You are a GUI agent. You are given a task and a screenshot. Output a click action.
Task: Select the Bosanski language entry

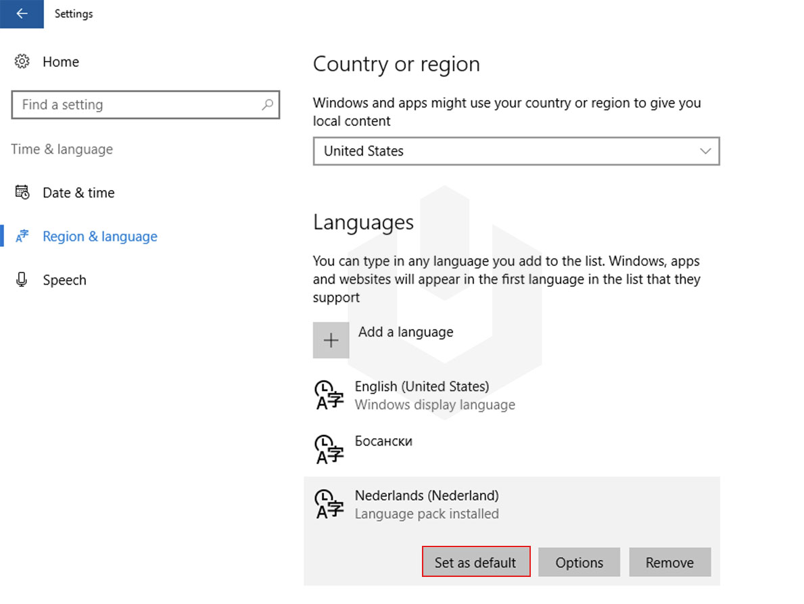click(x=384, y=440)
